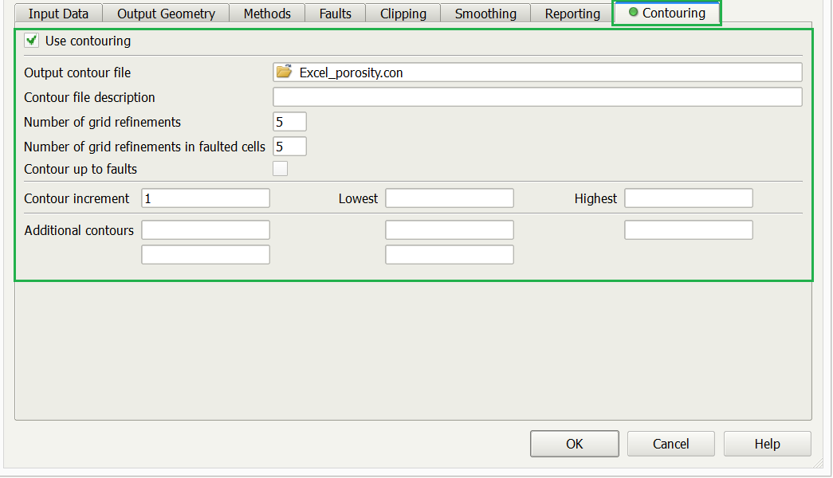Focus the Lowest contour value field

[x=450, y=198]
